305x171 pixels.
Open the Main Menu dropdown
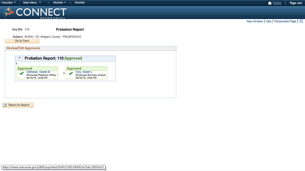tap(32, 2)
